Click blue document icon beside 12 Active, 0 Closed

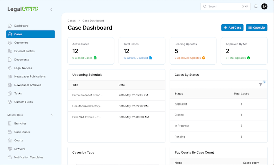click(x=151, y=58)
